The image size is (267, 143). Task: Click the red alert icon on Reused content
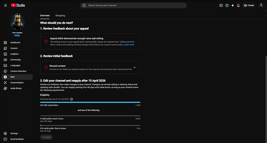point(46,68)
